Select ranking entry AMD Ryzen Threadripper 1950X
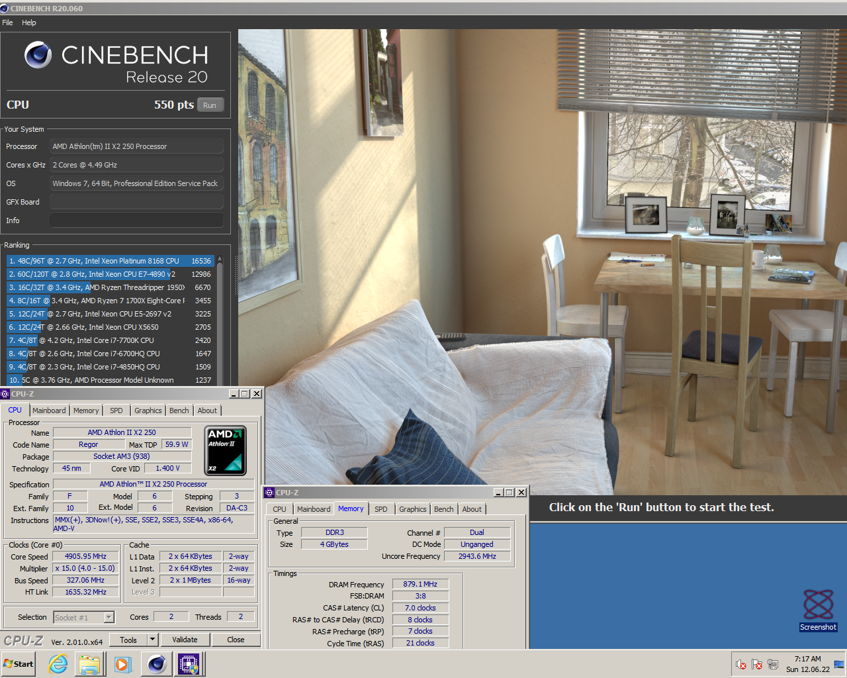This screenshot has width=847, height=678. (109, 287)
